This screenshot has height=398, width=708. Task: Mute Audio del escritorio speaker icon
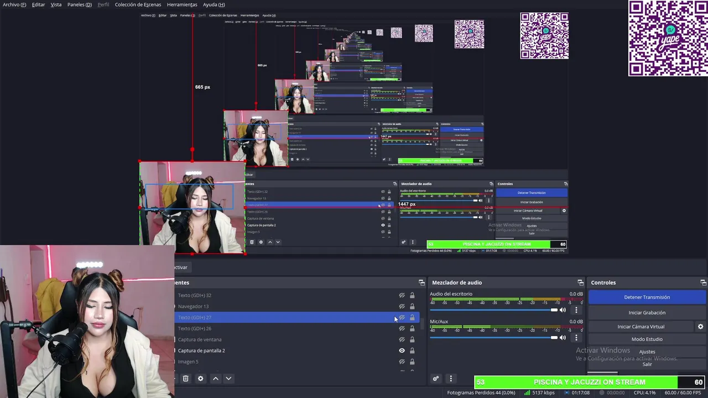click(x=563, y=310)
